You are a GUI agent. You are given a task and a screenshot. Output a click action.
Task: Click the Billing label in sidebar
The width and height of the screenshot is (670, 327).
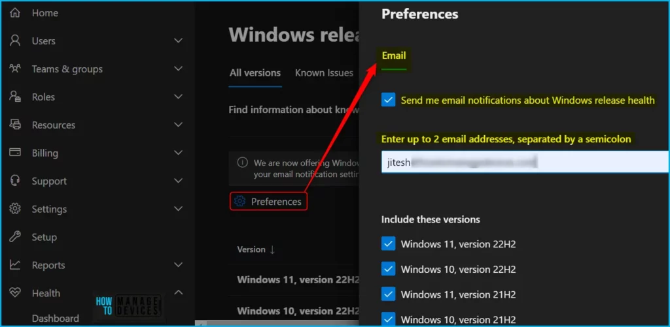(x=45, y=153)
